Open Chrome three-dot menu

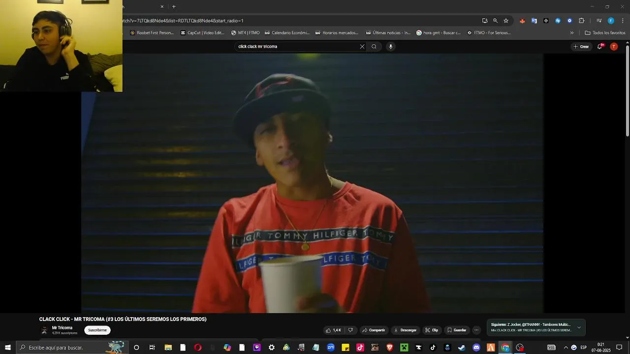(x=623, y=21)
